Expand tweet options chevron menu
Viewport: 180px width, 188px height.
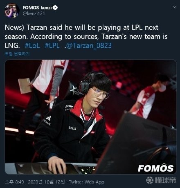pos(174,7)
